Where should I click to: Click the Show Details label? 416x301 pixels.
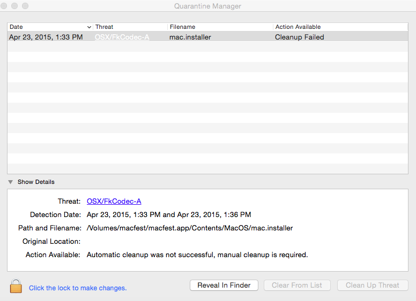pos(36,182)
